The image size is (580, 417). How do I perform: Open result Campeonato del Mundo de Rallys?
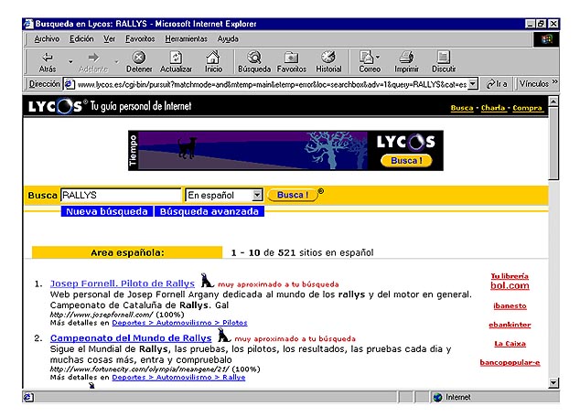pyautogui.click(x=131, y=338)
